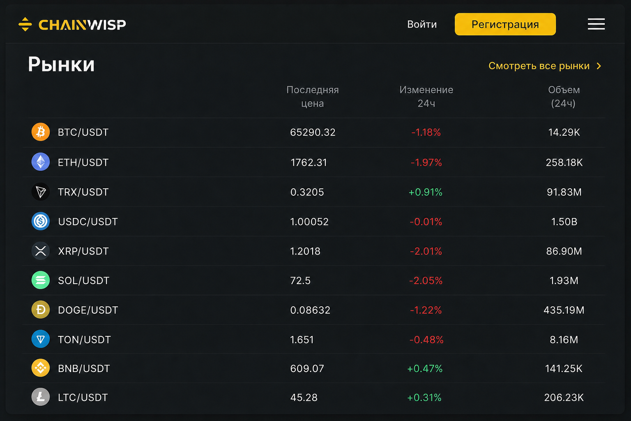Screen dimensions: 631x421
Task: Click the Solana coin icon
Action: pos(41,280)
